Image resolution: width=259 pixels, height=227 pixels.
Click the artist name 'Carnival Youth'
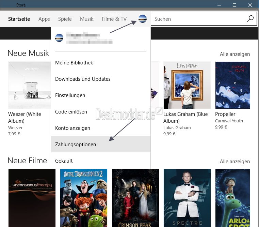tap(229, 121)
